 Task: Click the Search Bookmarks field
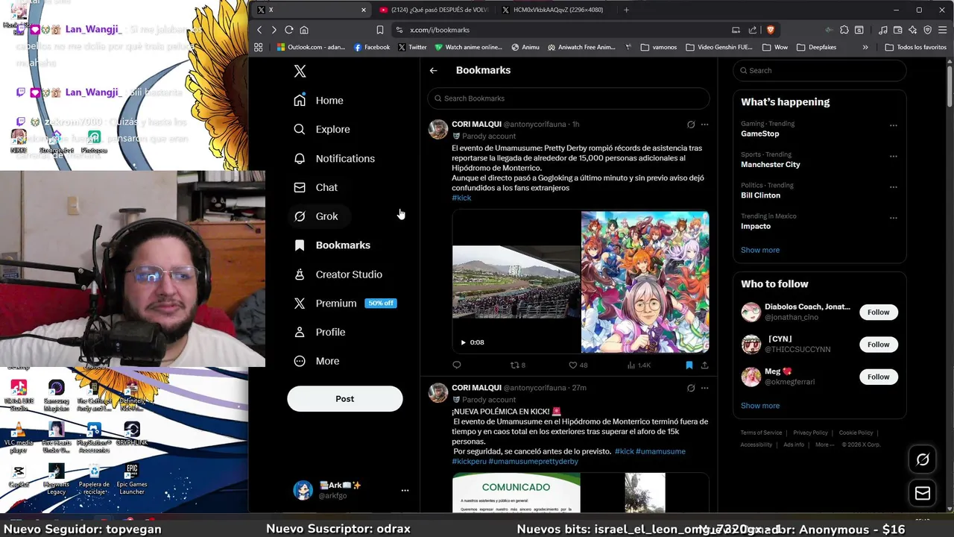[x=568, y=98]
